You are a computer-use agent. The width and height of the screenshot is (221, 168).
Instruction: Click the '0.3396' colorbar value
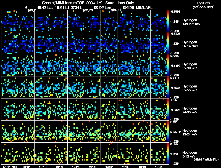click(x=176, y=110)
